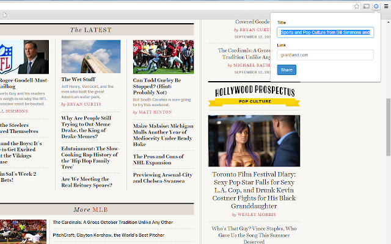Image resolution: width=391 pixels, height=244 pixels.
Task: Click the water park slide thumbnail
Action: coord(91,57)
